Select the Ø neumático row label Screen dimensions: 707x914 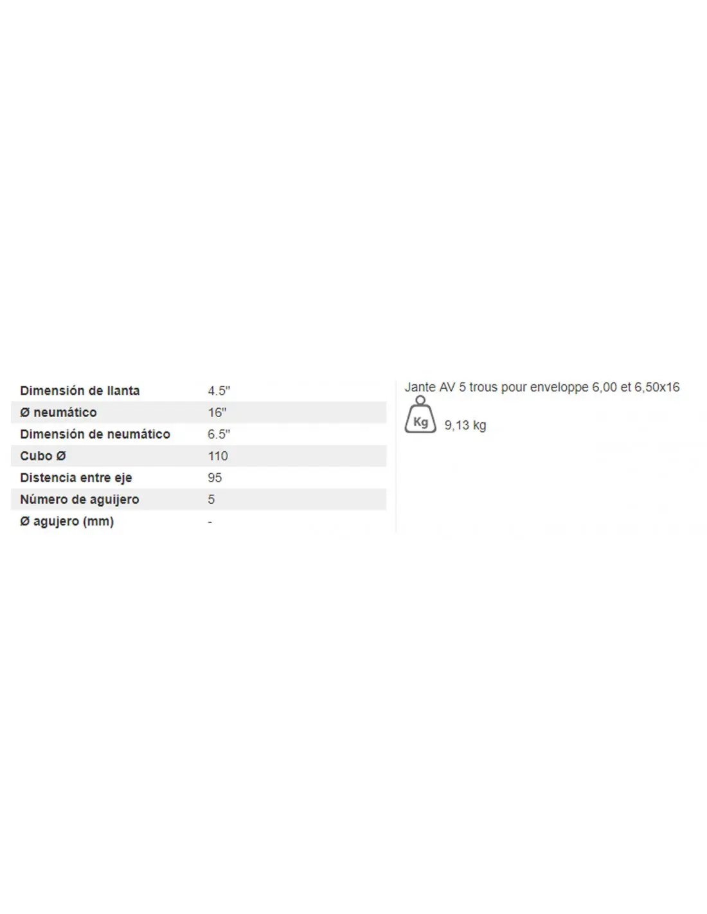[x=58, y=413]
